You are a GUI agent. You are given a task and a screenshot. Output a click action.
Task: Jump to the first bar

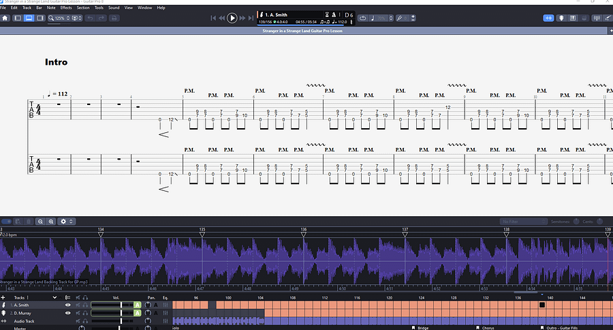[213, 18]
